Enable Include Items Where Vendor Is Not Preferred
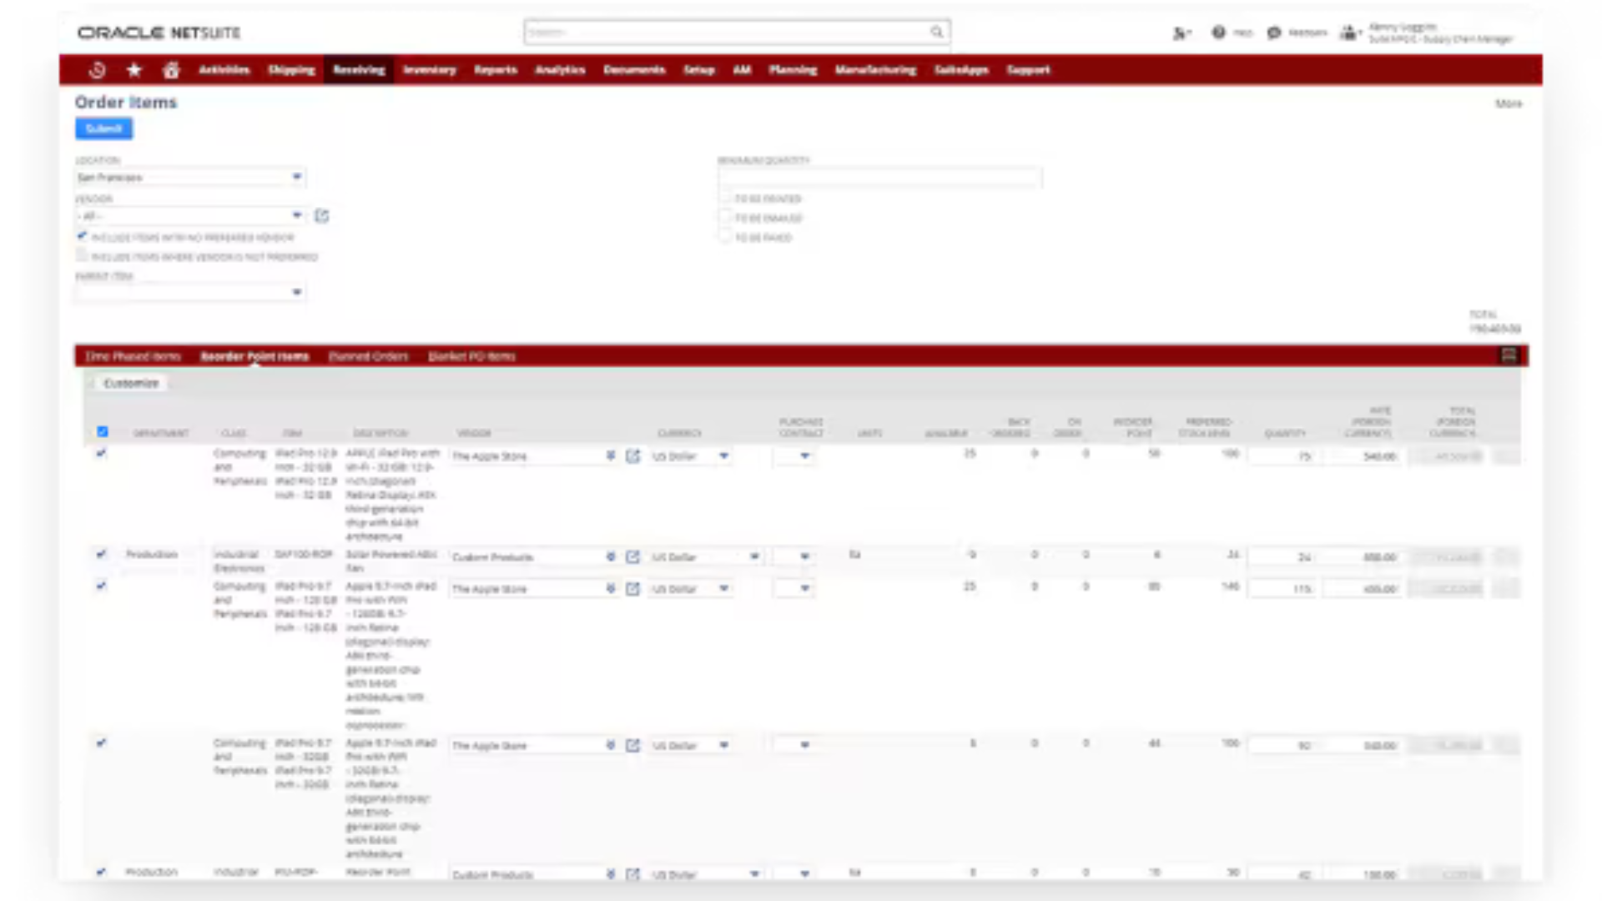 point(82,256)
